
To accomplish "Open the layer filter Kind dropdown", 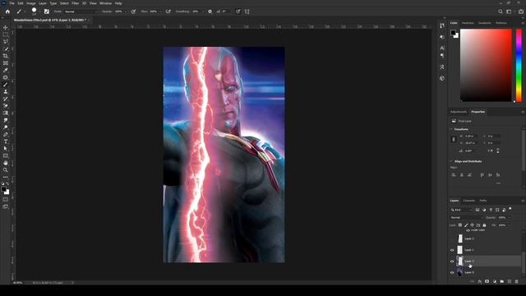I will pos(462,210).
